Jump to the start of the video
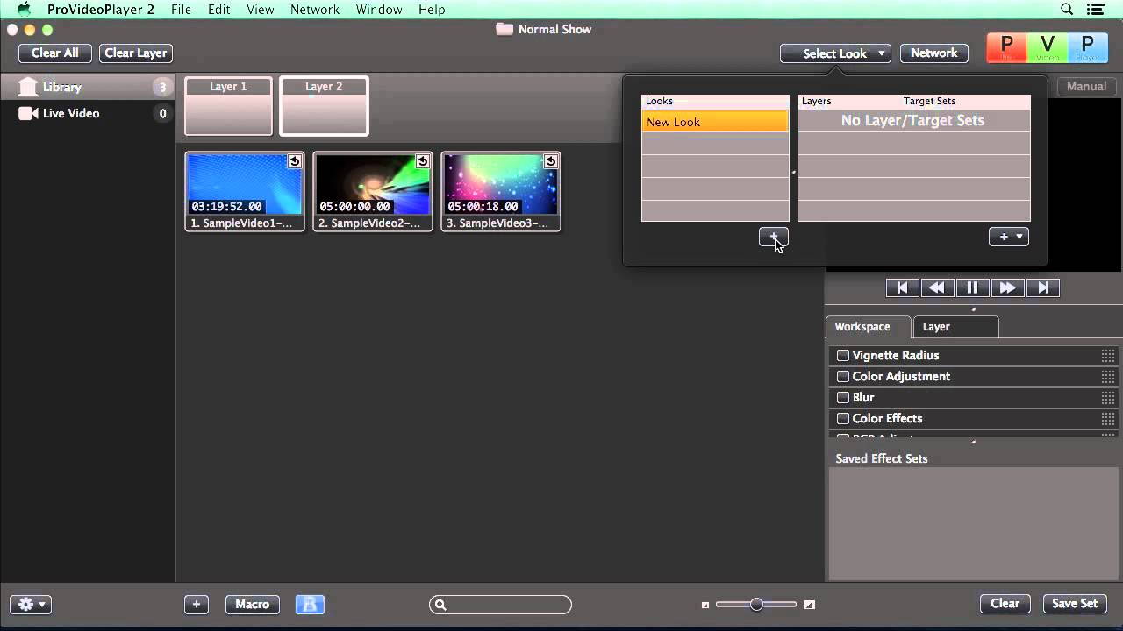Screen dimensions: 1123x631 coord(902,287)
